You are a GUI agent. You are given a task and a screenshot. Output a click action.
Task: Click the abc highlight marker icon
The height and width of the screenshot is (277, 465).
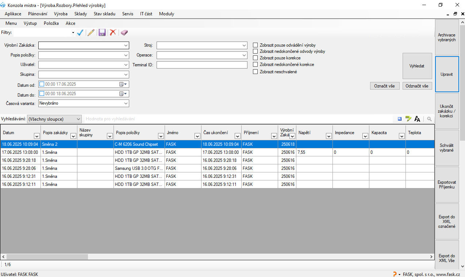tap(408, 119)
